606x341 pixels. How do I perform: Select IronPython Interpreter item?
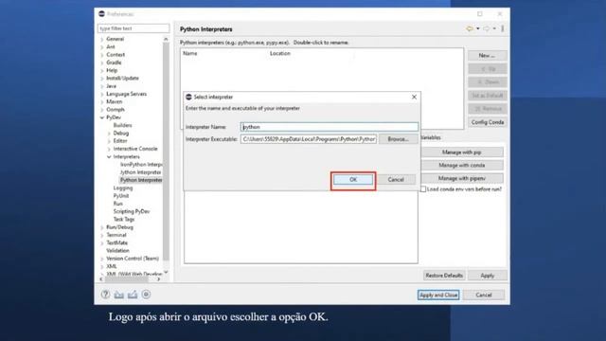pos(141,164)
